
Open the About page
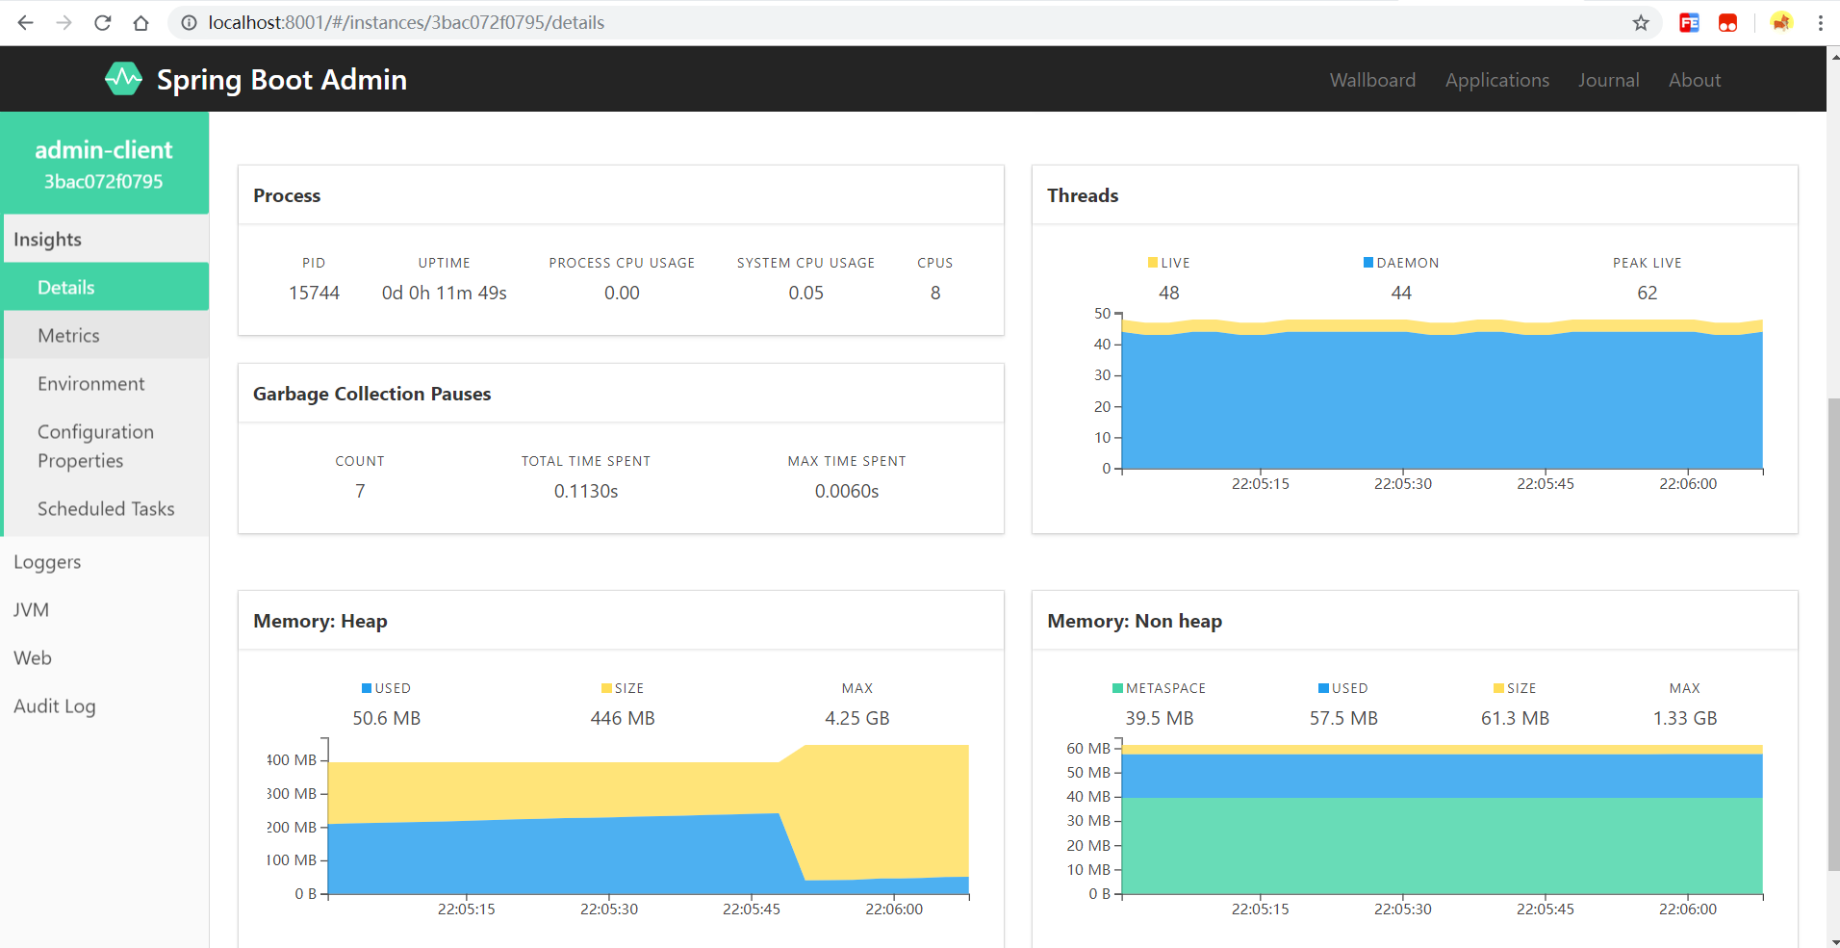click(1695, 80)
